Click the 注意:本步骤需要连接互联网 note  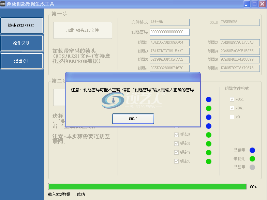click(81, 139)
